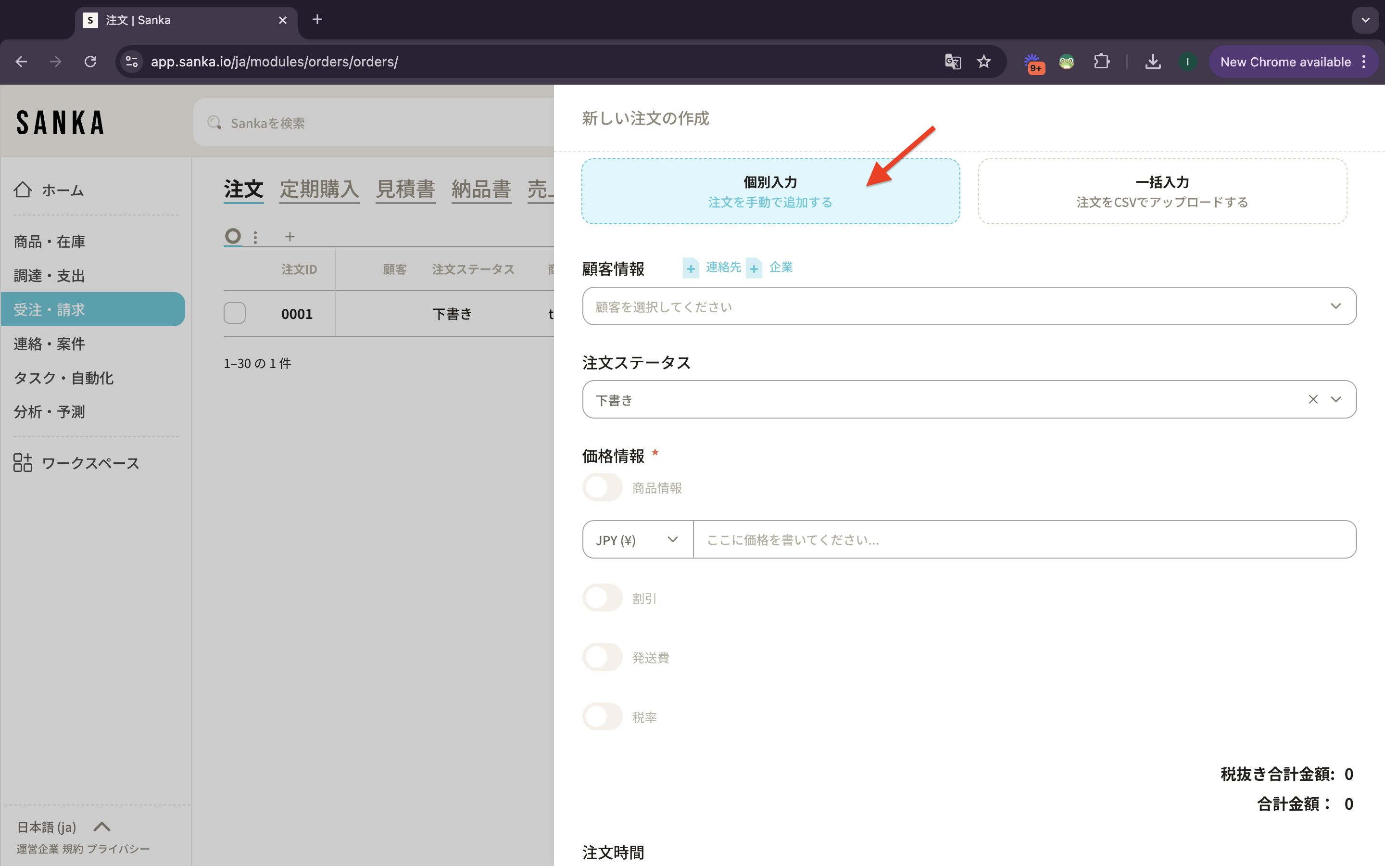The width and height of the screenshot is (1385, 866).
Task: Open the Chrome extensions puzzle icon
Action: (1101, 62)
